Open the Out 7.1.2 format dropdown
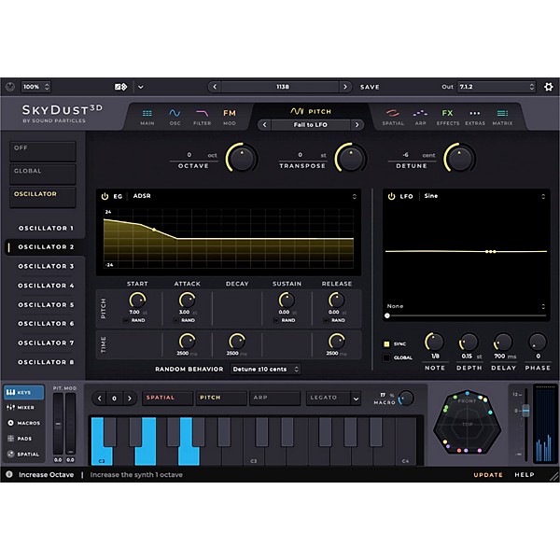 [x=497, y=87]
